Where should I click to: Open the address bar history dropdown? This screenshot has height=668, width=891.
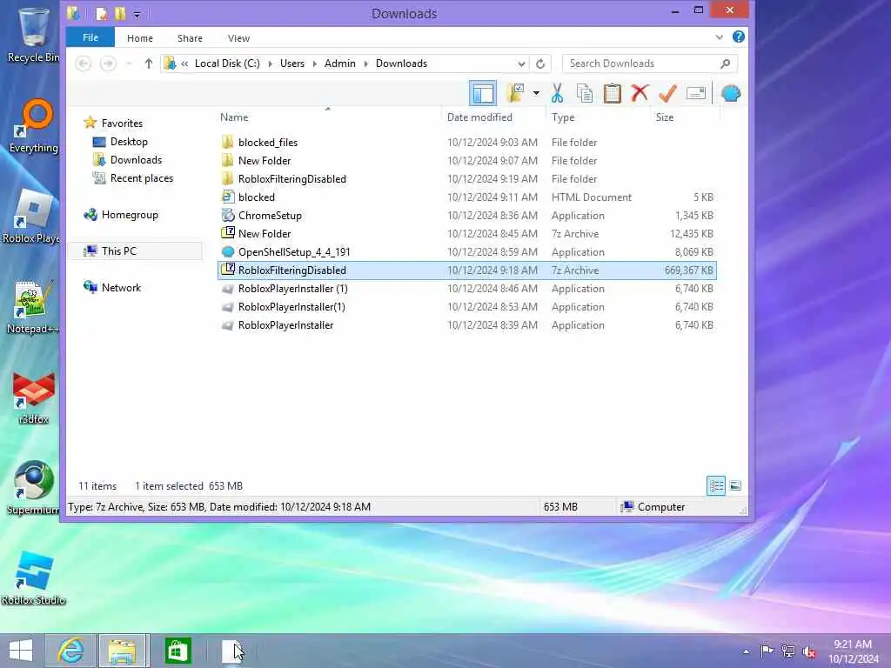click(521, 63)
